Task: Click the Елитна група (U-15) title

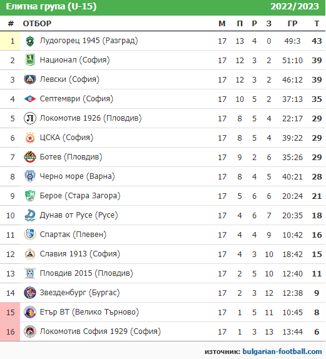Action: [51, 6]
